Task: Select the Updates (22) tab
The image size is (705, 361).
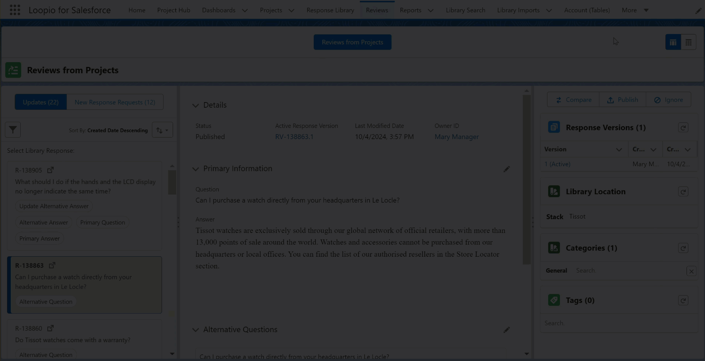Action: click(x=41, y=102)
